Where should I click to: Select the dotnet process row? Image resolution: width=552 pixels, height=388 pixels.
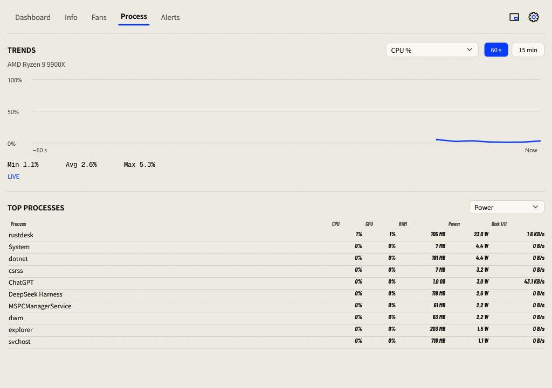pyautogui.click(x=276, y=259)
